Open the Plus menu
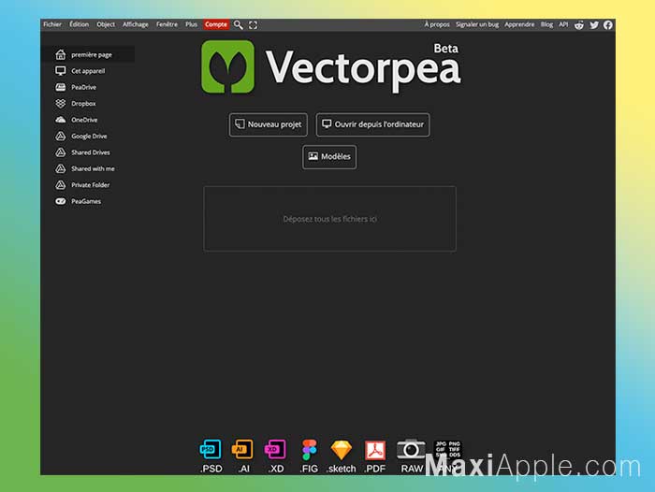Screen dimensions: 655x492 (191, 24)
